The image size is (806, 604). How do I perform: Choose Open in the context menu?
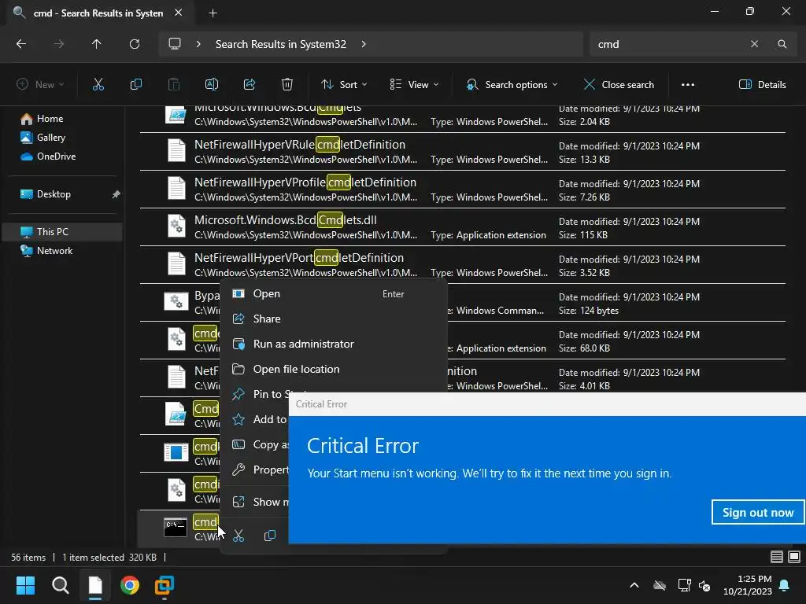pyautogui.click(x=333, y=294)
